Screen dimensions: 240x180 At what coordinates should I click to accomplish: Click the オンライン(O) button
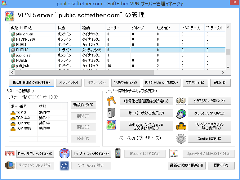69,83
